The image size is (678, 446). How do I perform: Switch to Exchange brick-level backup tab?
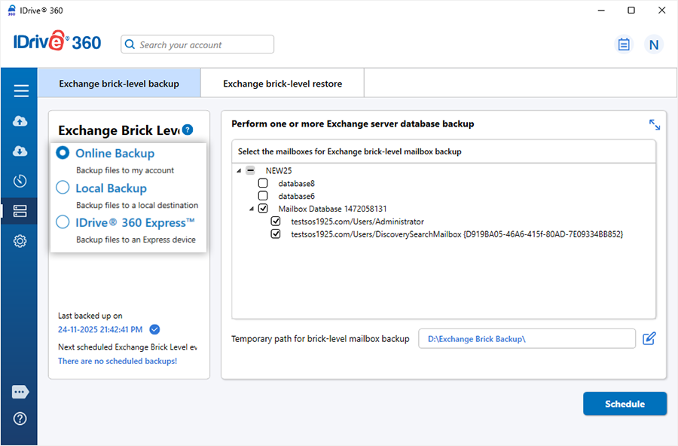click(119, 84)
